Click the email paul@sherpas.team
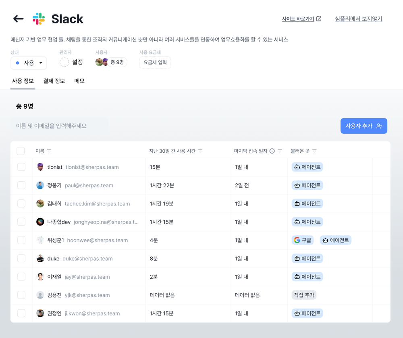Viewport: 403px width, 338px height. click(x=89, y=185)
